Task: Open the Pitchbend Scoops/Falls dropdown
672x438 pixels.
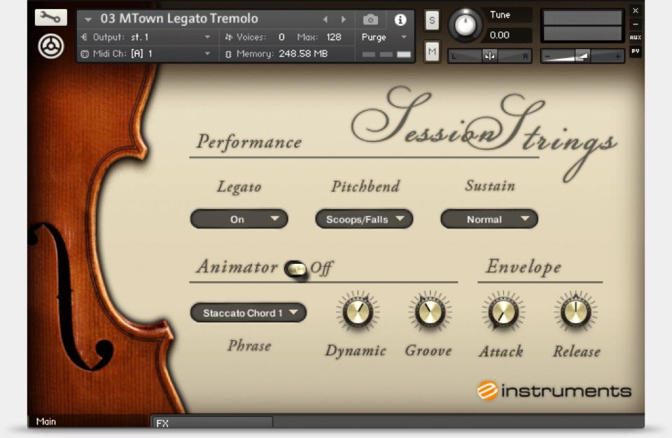Action: (x=364, y=219)
